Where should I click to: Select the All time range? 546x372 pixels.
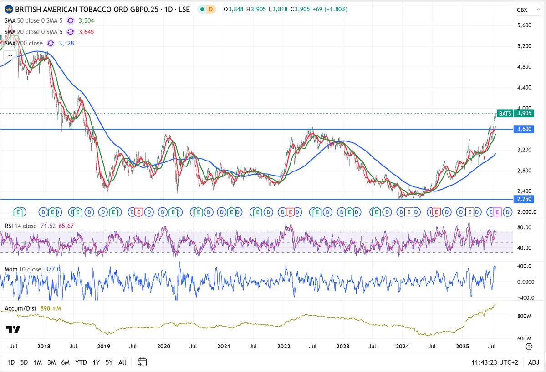(122, 362)
